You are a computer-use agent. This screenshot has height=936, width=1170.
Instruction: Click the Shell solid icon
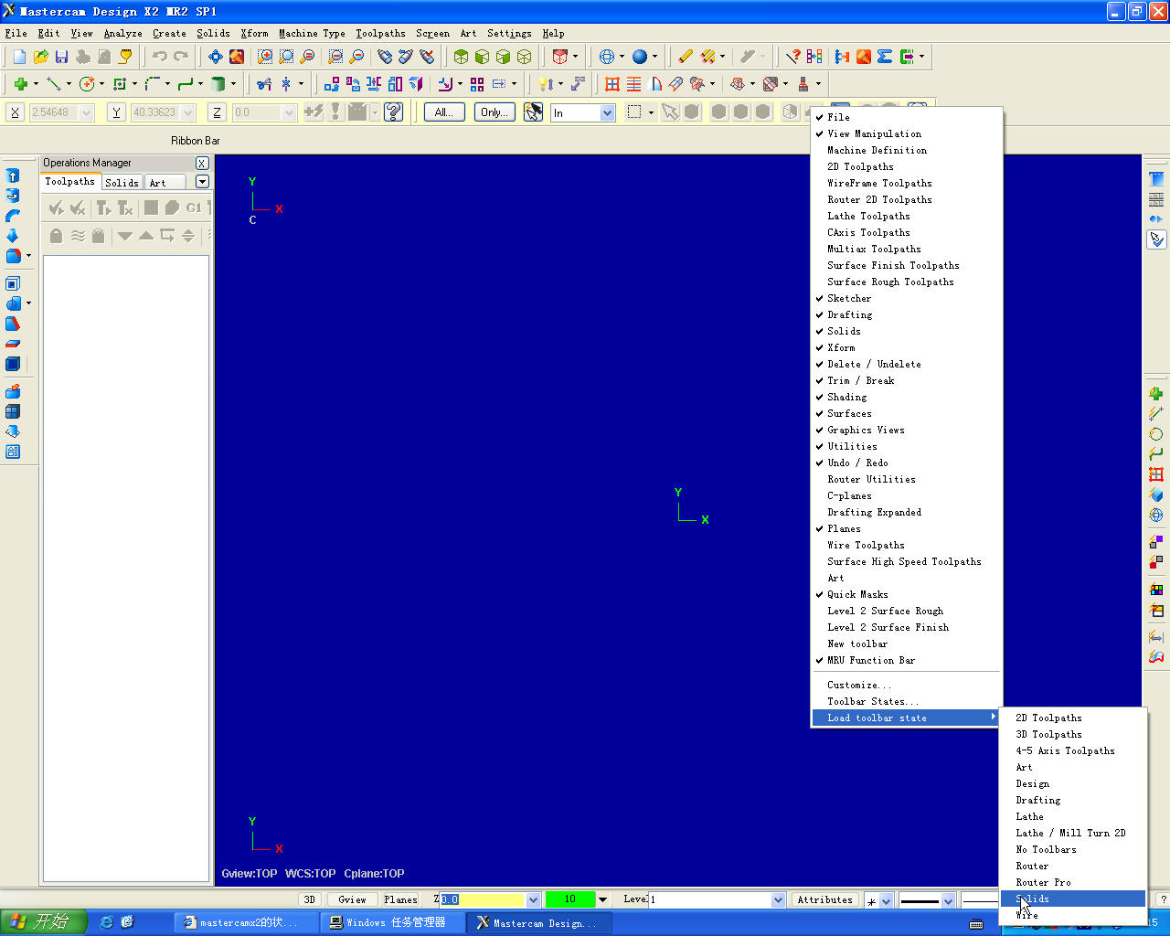[13, 283]
